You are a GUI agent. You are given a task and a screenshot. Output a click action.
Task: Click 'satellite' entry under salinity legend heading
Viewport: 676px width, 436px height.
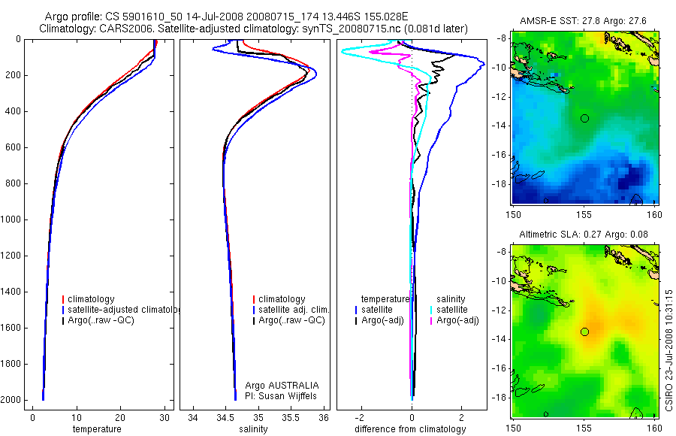tap(452, 310)
